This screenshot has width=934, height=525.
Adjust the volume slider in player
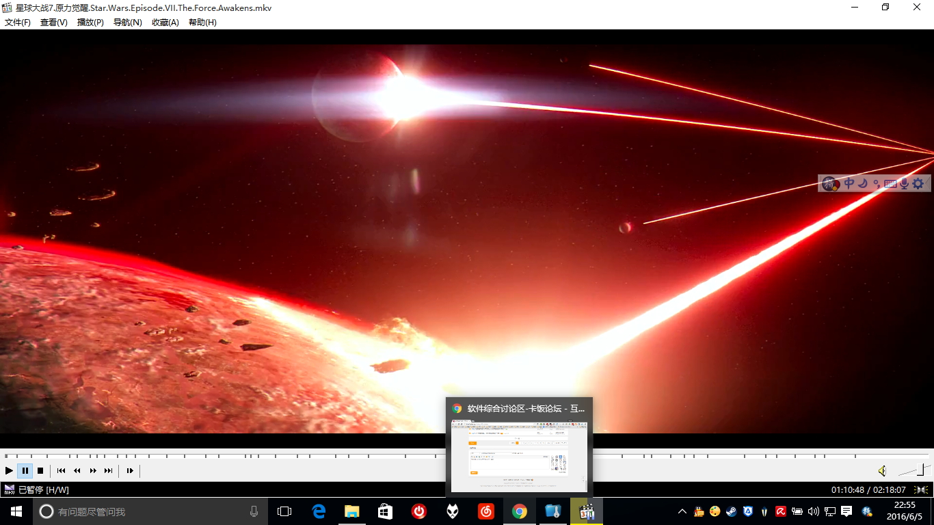point(914,470)
